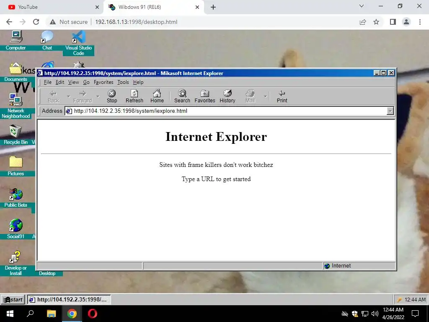Open Chrome tab search dropdown chevron
The height and width of the screenshot is (322, 429).
[x=362, y=6]
